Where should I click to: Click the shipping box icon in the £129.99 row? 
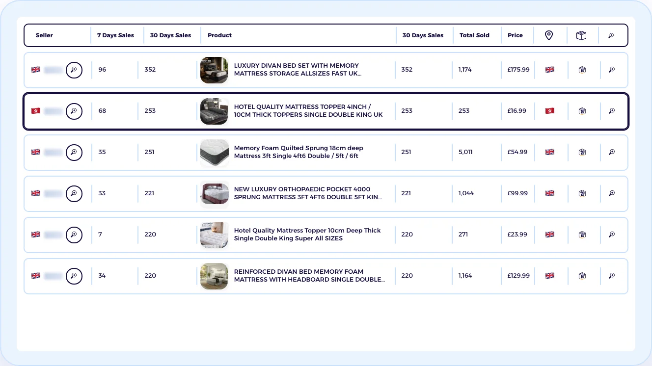tap(582, 276)
